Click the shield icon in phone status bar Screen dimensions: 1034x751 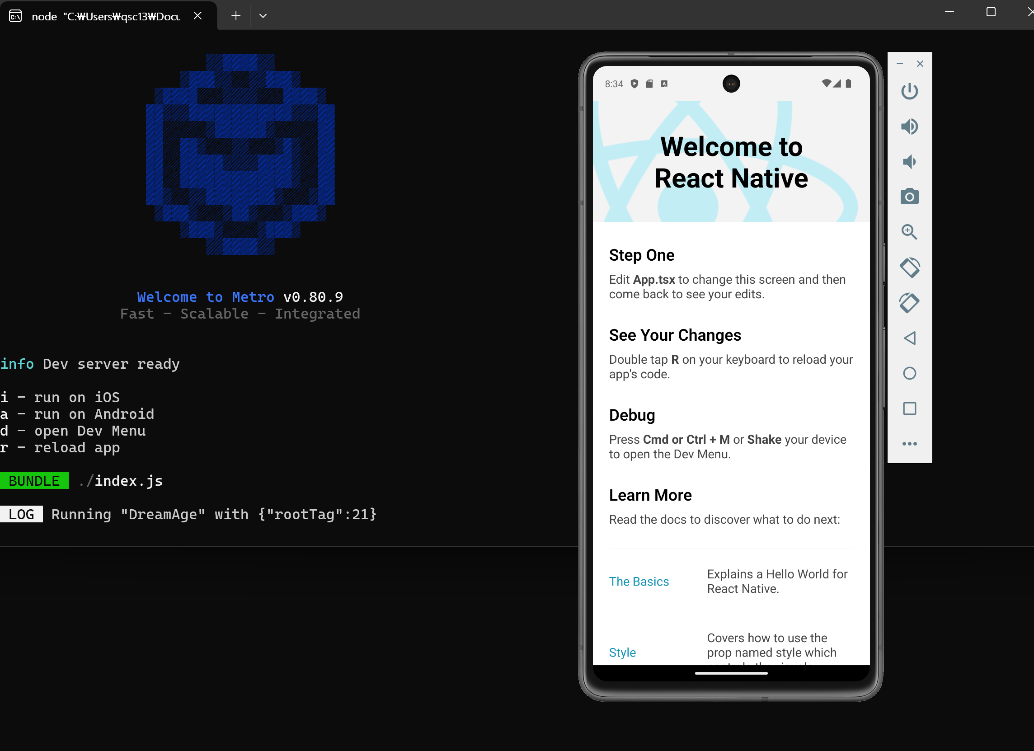pyautogui.click(x=634, y=84)
